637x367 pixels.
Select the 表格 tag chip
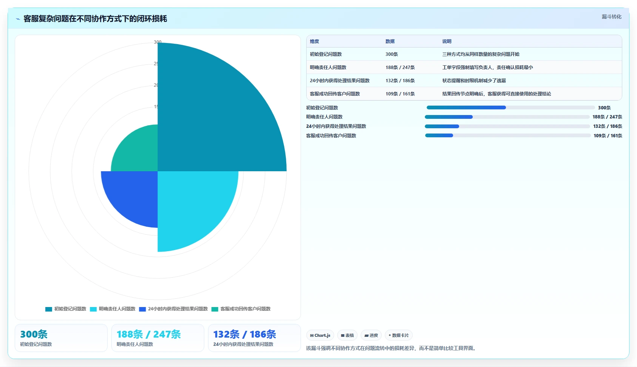(347, 335)
